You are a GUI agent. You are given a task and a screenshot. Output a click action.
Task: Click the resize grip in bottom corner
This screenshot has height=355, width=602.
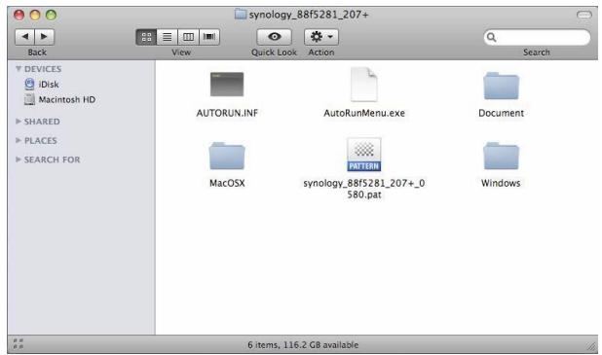point(591,346)
